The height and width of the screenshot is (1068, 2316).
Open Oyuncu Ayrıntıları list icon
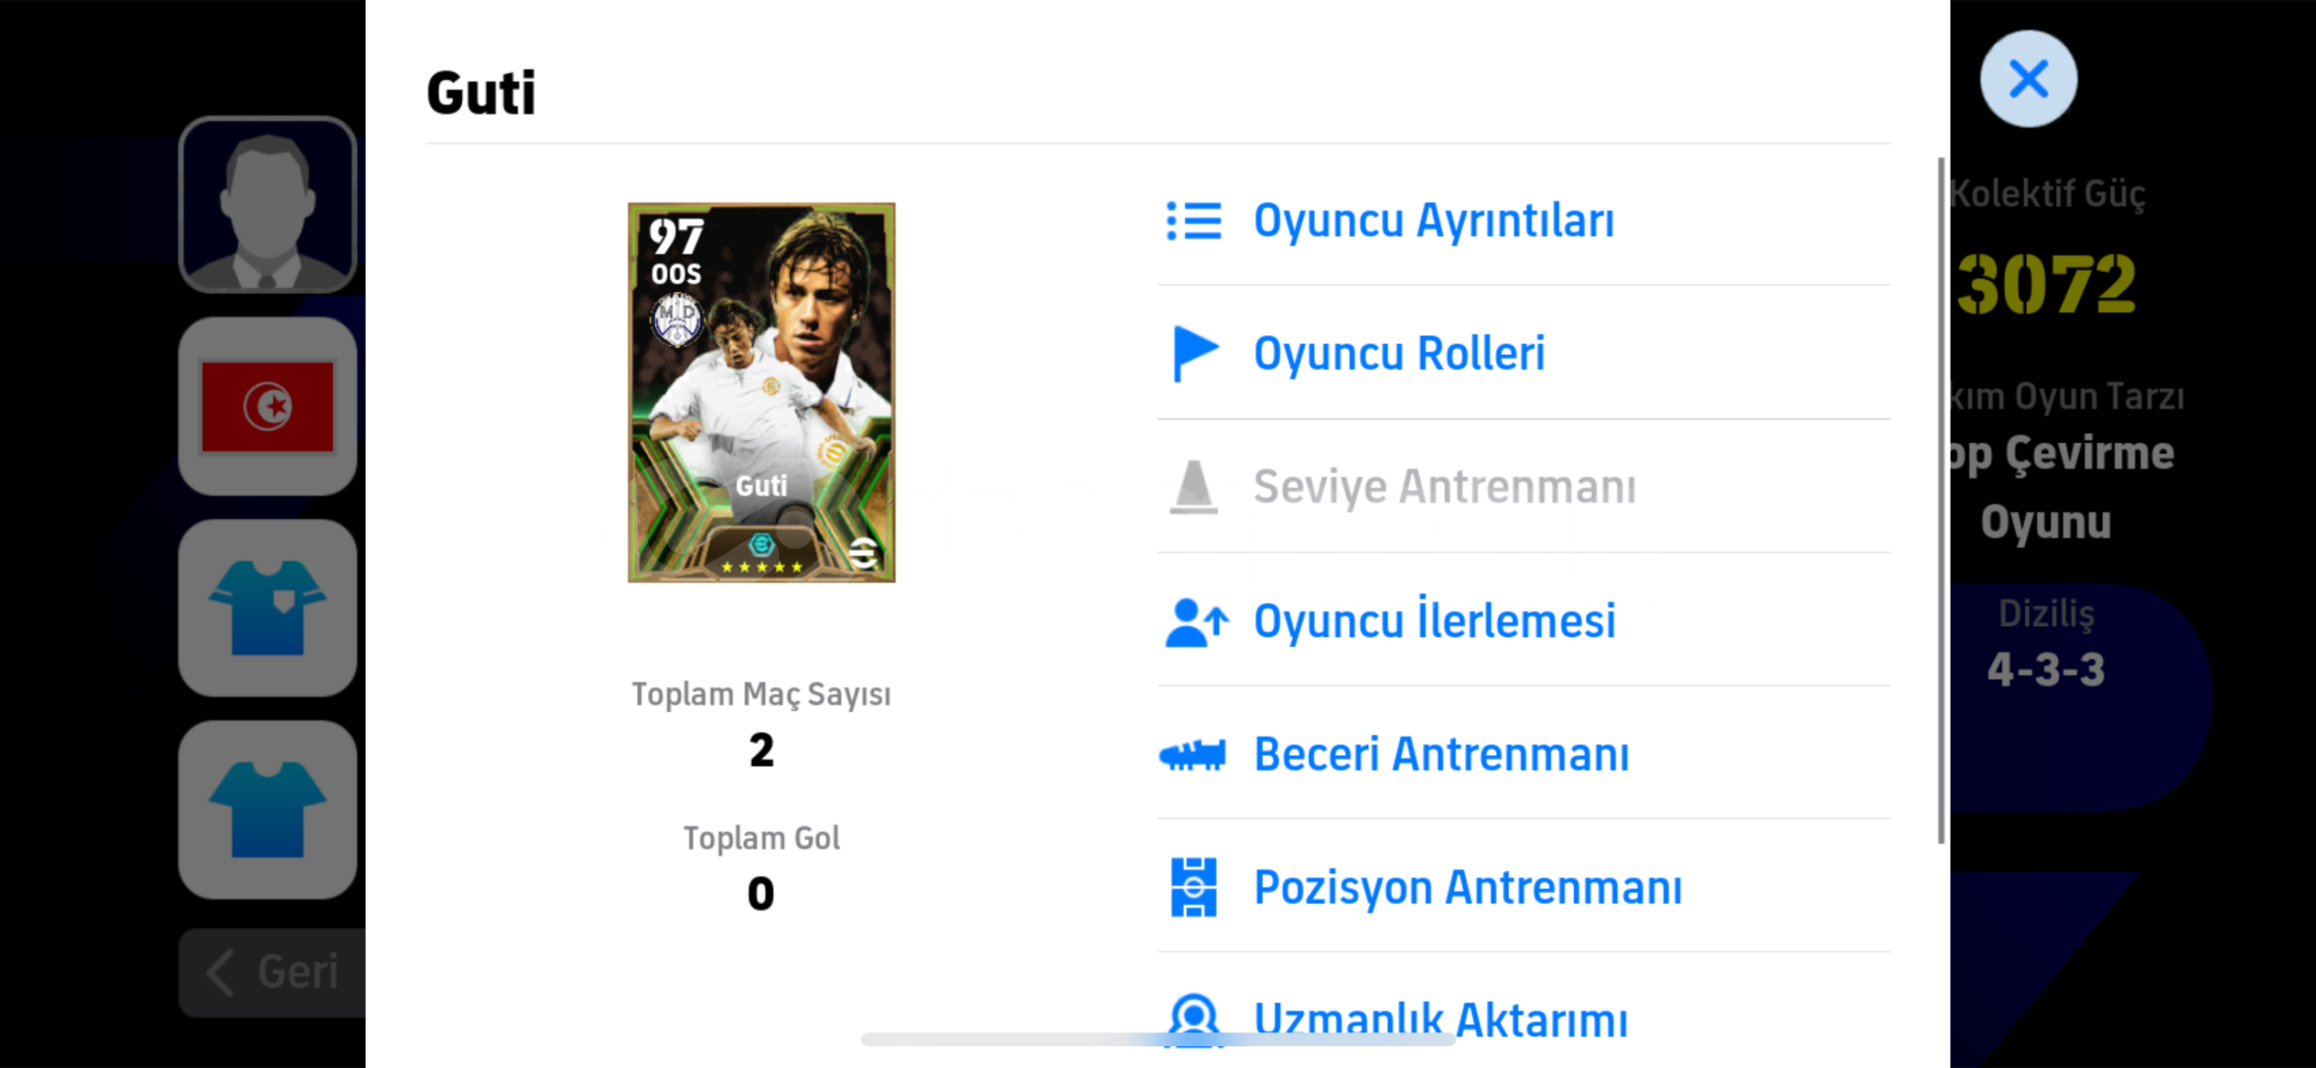tap(1194, 221)
